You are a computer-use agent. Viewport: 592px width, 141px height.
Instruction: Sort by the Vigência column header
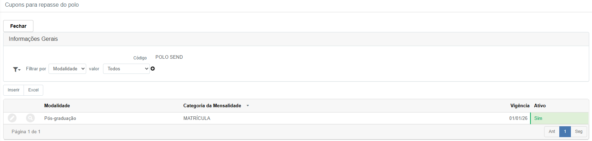tap(520, 105)
